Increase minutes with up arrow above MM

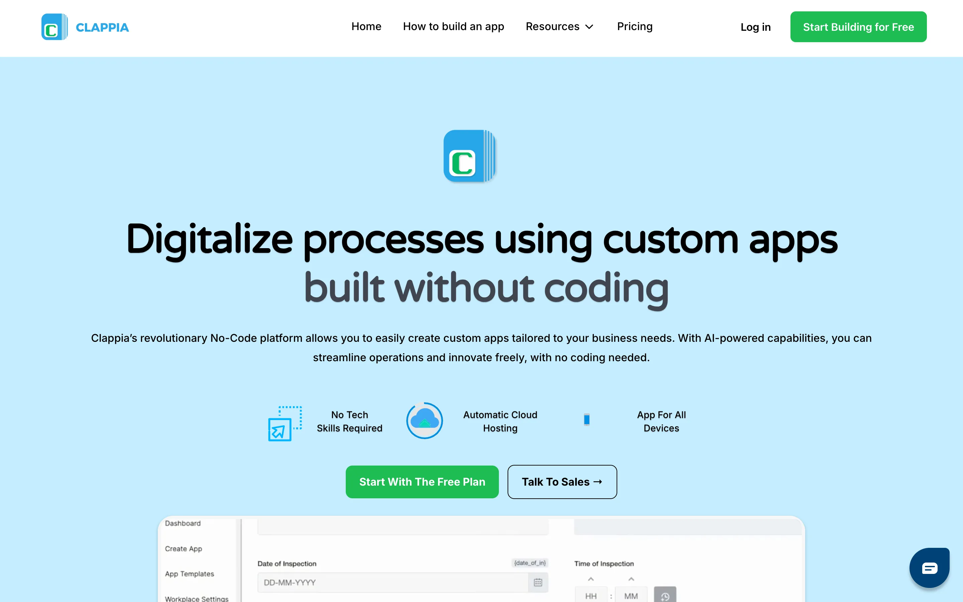click(631, 579)
